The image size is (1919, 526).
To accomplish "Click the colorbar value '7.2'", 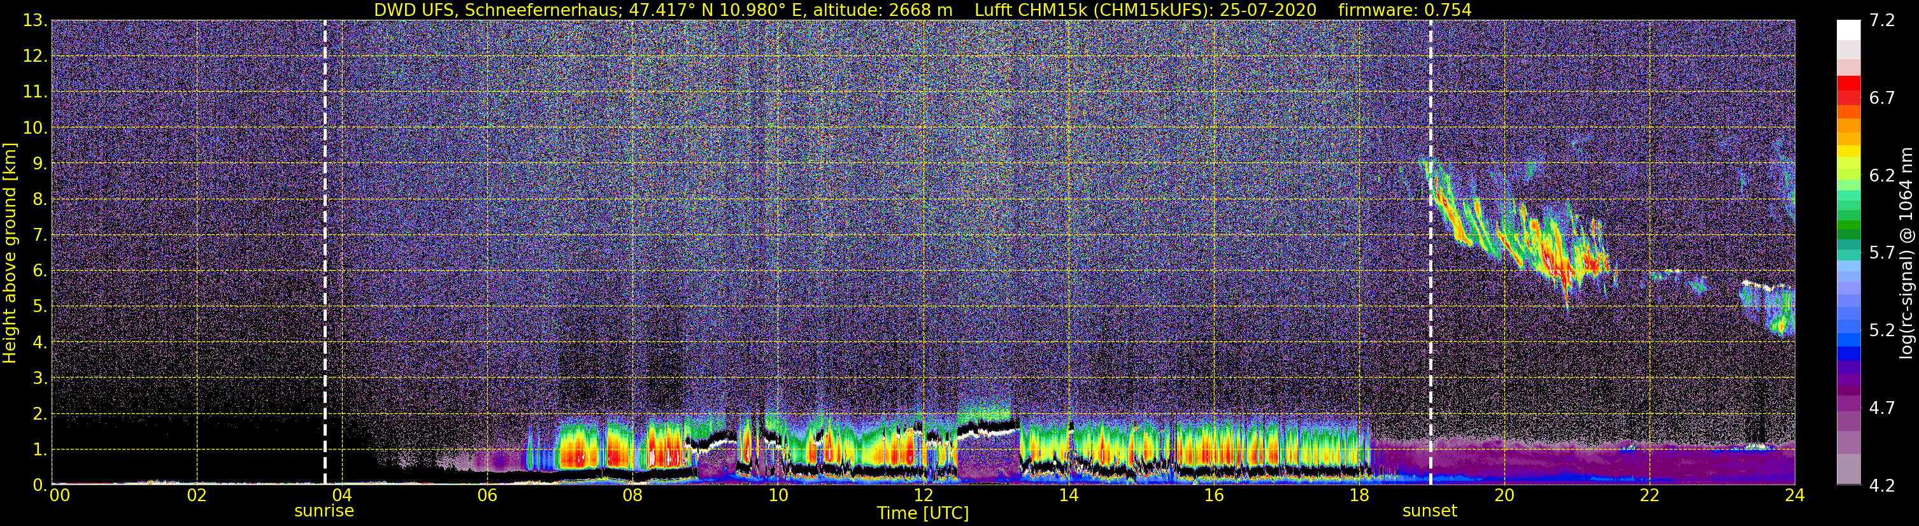I will click(1882, 21).
